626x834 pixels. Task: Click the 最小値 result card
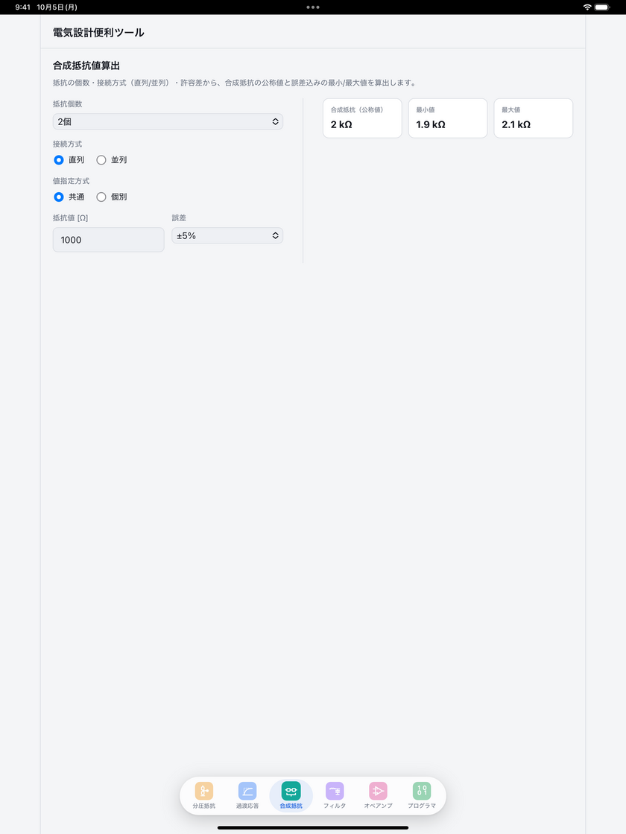click(x=448, y=118)
